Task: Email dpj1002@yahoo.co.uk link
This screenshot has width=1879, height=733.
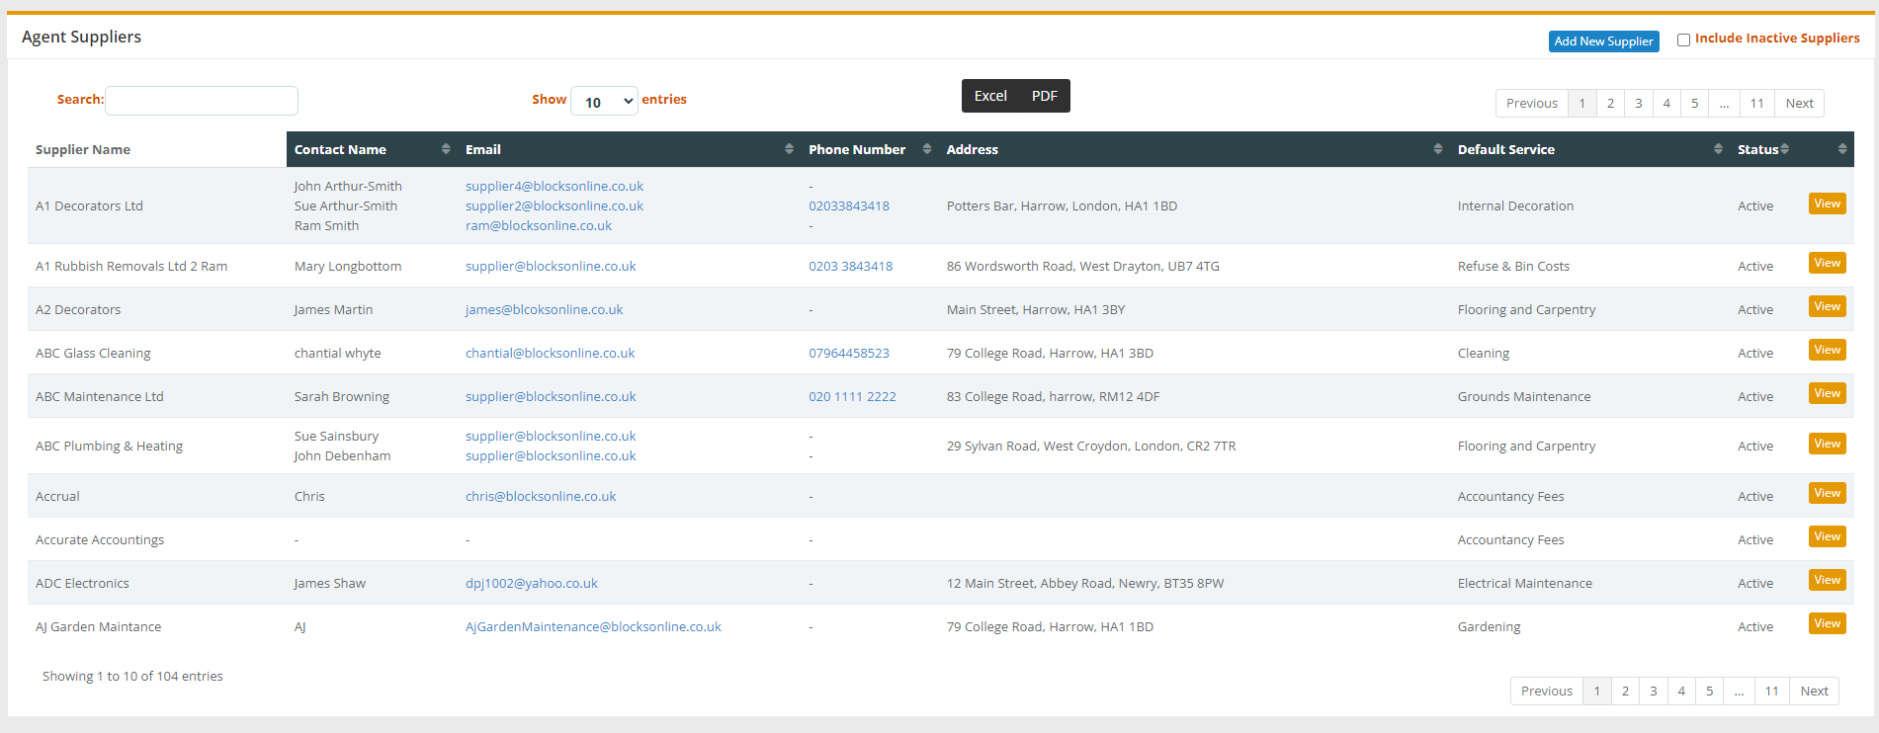Action: pos(532,583)
